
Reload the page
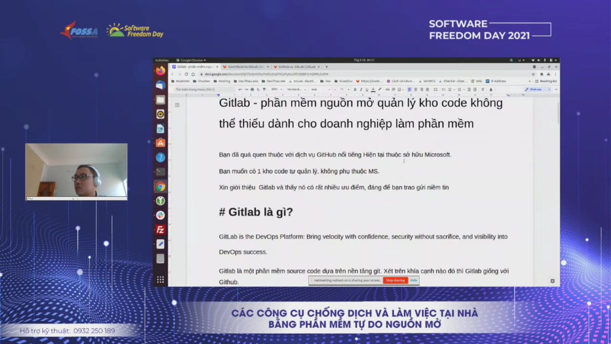(x=186, y=74)
